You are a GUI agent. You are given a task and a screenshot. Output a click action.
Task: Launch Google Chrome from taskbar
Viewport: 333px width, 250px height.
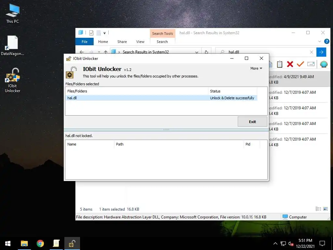pyautogui.click(x=40, y=243)
